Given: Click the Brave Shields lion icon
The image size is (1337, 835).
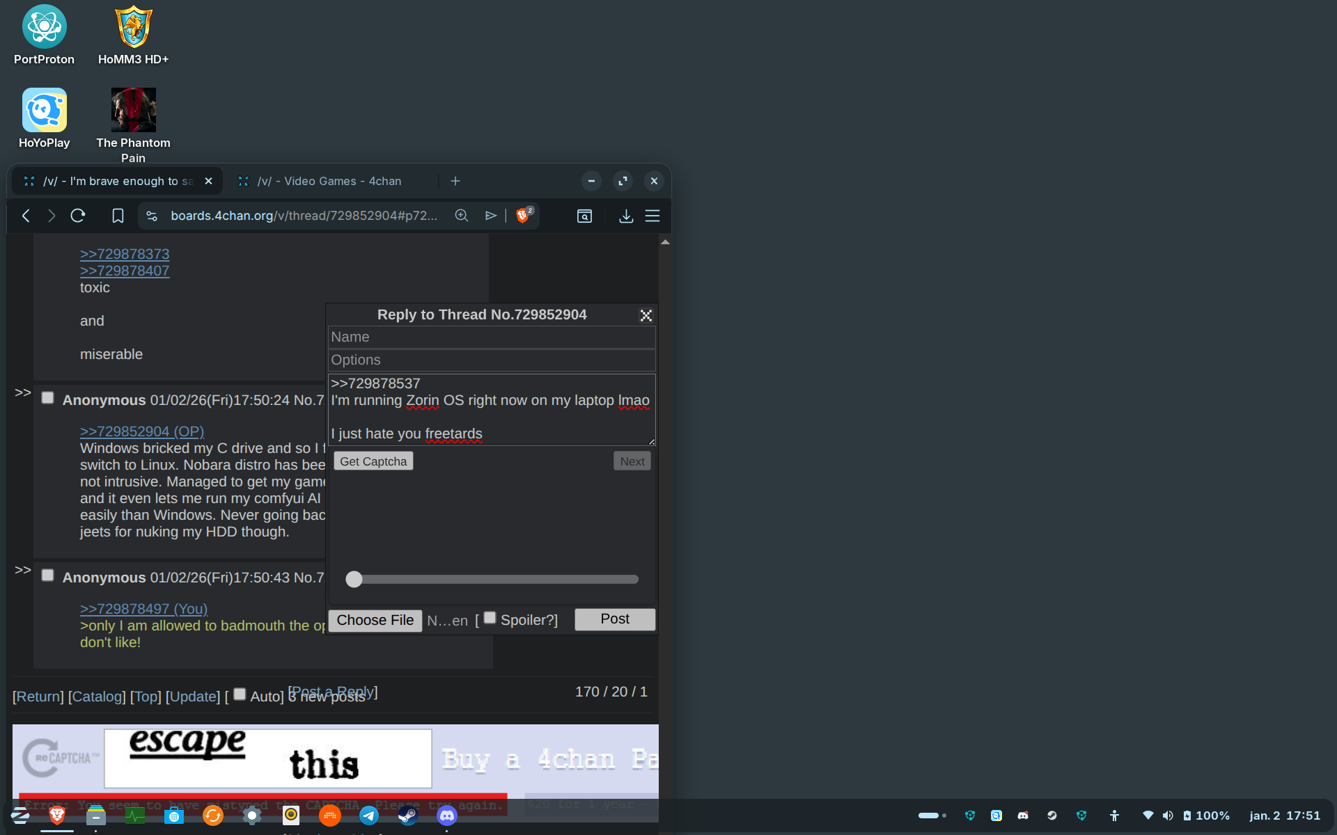Looking at the screenshot, I should (522, 216).
